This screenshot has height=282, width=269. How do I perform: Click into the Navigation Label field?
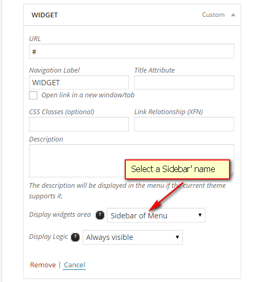coord(79,83)
